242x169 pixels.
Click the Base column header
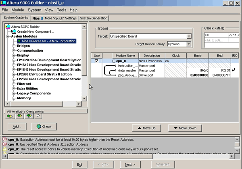tap(198, 56)
